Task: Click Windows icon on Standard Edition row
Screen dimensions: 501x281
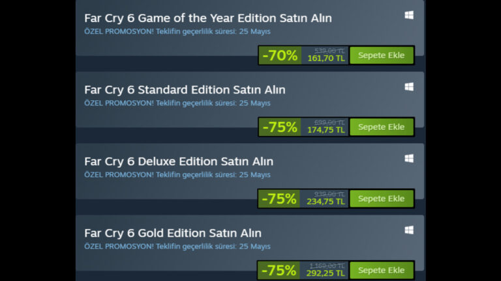Action: [x=409, y=87]
